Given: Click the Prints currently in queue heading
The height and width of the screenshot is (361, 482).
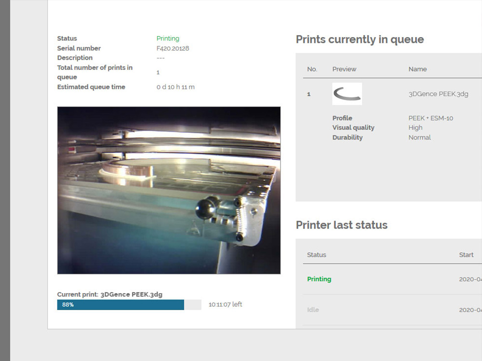Looking at the screenshot, I should [x=360, y=39].
